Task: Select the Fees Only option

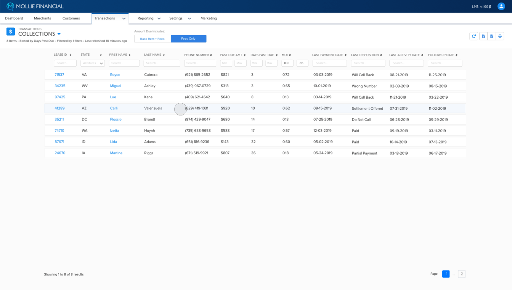Action: (188, 39)
